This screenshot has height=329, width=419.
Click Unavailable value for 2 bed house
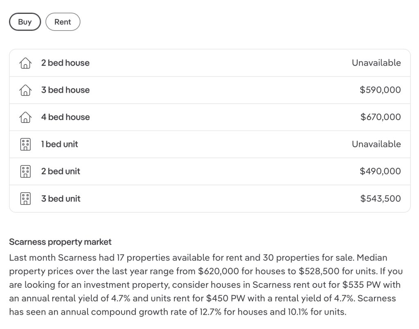tap(376, 63)
